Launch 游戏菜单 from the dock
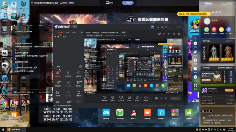The width and height of the screenshot is (236, 132). (106, 114)
